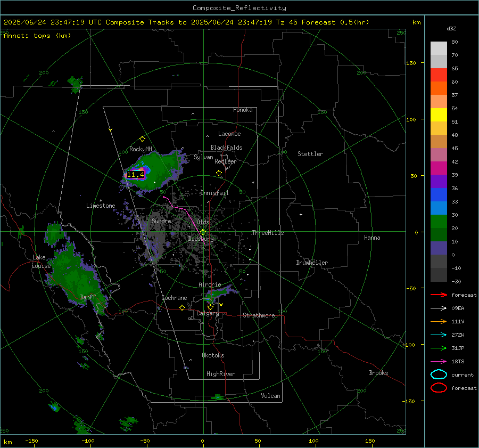Click the green 31JP arrow icon
The height and width of the screenshot is (448, 479).
coord(439,348)
